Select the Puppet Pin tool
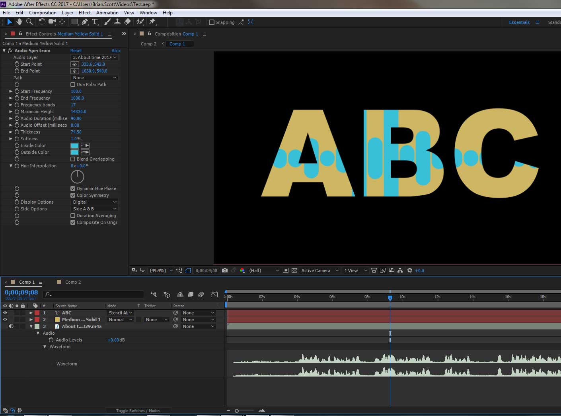The height and width of the screenshot is (416, 561). click(x=152, y=22)
